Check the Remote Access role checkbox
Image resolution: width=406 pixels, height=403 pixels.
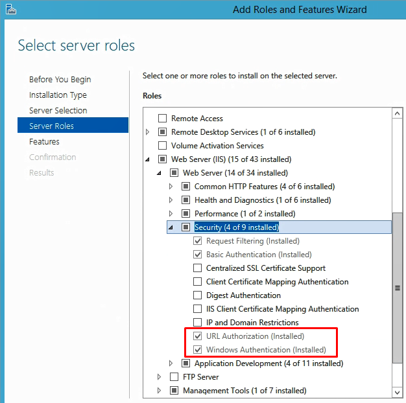pos(163,119)
